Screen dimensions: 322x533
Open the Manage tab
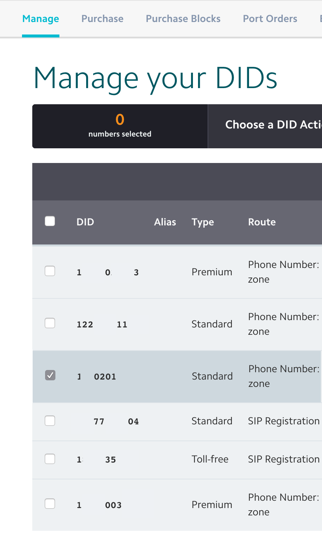coord(41,19)
